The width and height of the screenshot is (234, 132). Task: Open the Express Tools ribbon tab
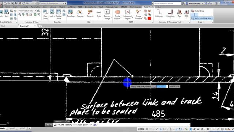[x=90, y=7]
